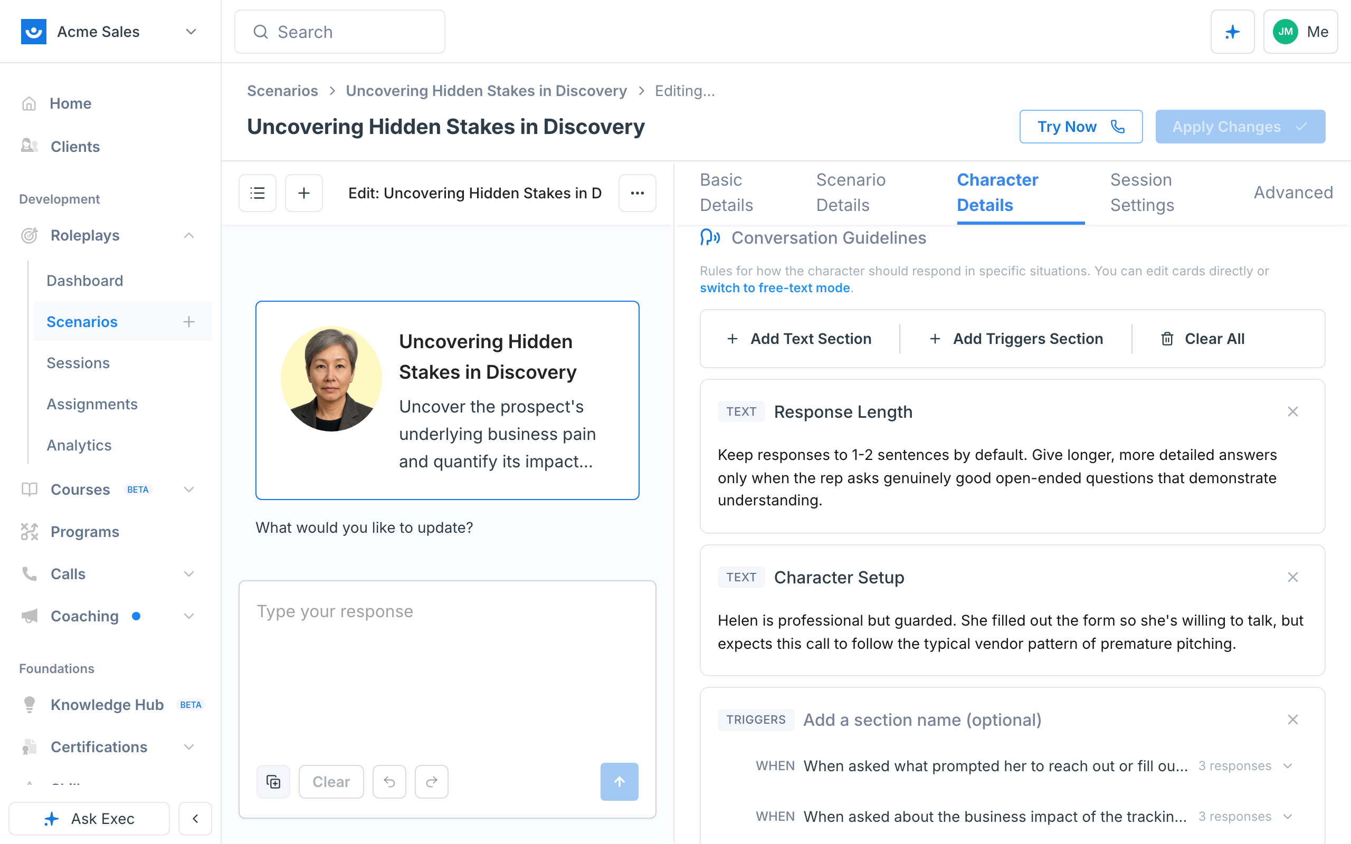Image resolution: width=1351 pixels, height=844 pixels.
Task: Click the undo arrow icon
Action: 389,781
